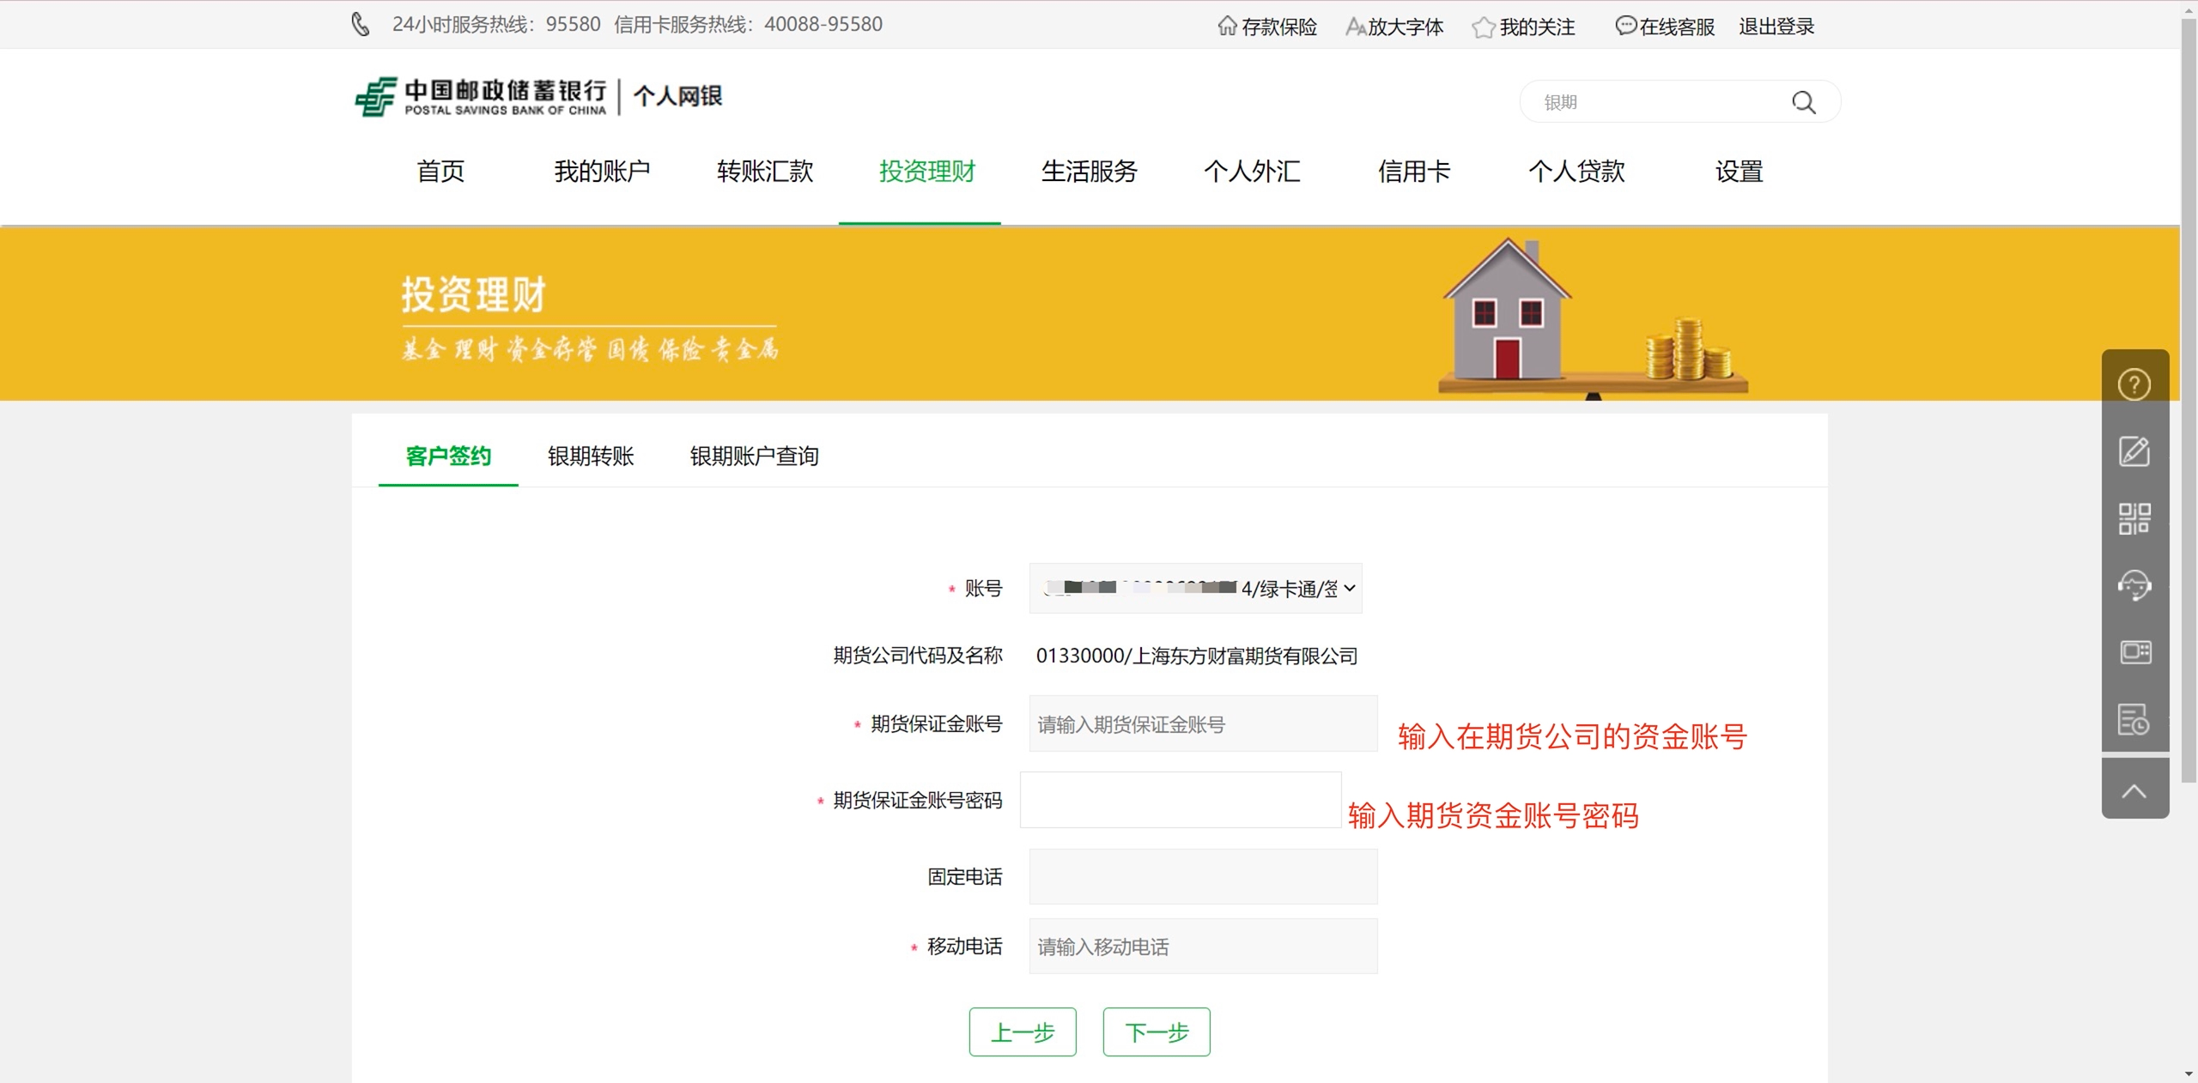Click the 期货公司代码及名称 label
This screenshot has height=1083, width=2198.
[x=918, y=656]
